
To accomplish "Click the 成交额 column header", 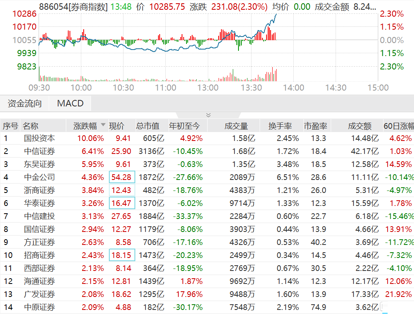I will coord(360,126).
